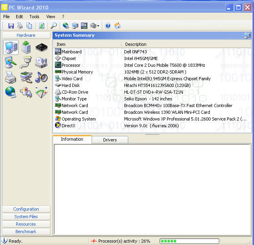Click the Print toolbar icon
The width and height of the screenshot is (254, 245).
coord(20,26)
